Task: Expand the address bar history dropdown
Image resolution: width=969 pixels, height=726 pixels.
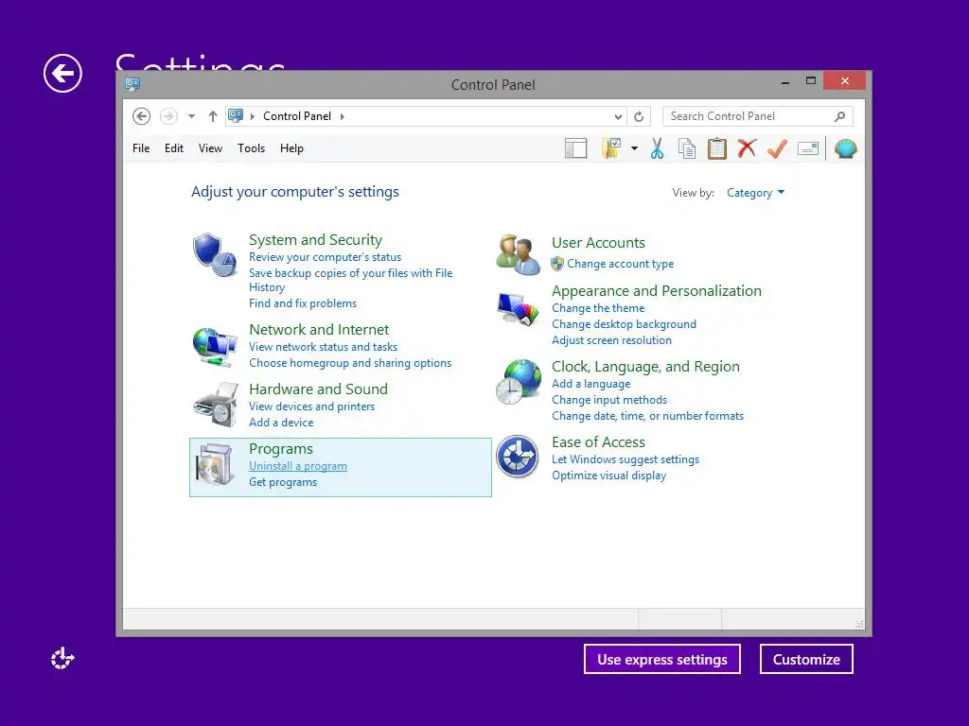Action: click(x=618, y=116)
